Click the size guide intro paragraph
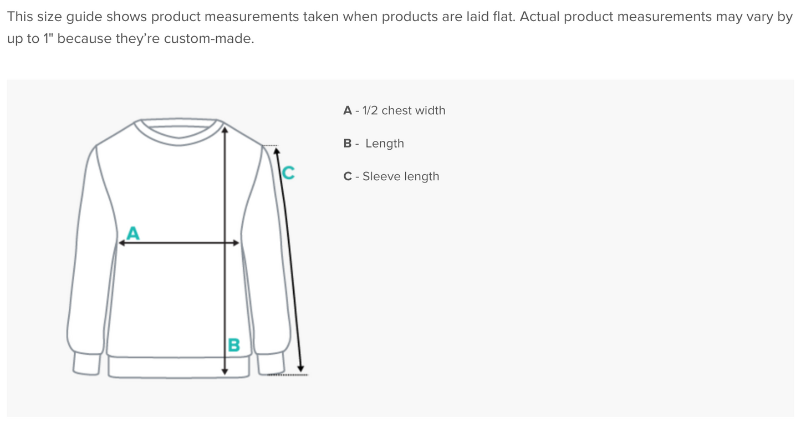Image resolution: width=801 pixels, height=422 pixels. coord(399,28)
